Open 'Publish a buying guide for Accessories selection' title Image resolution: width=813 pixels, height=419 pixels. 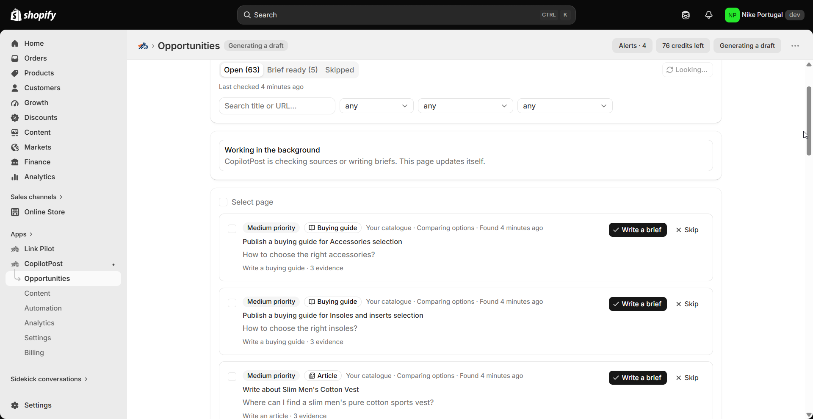click(322, 241)
